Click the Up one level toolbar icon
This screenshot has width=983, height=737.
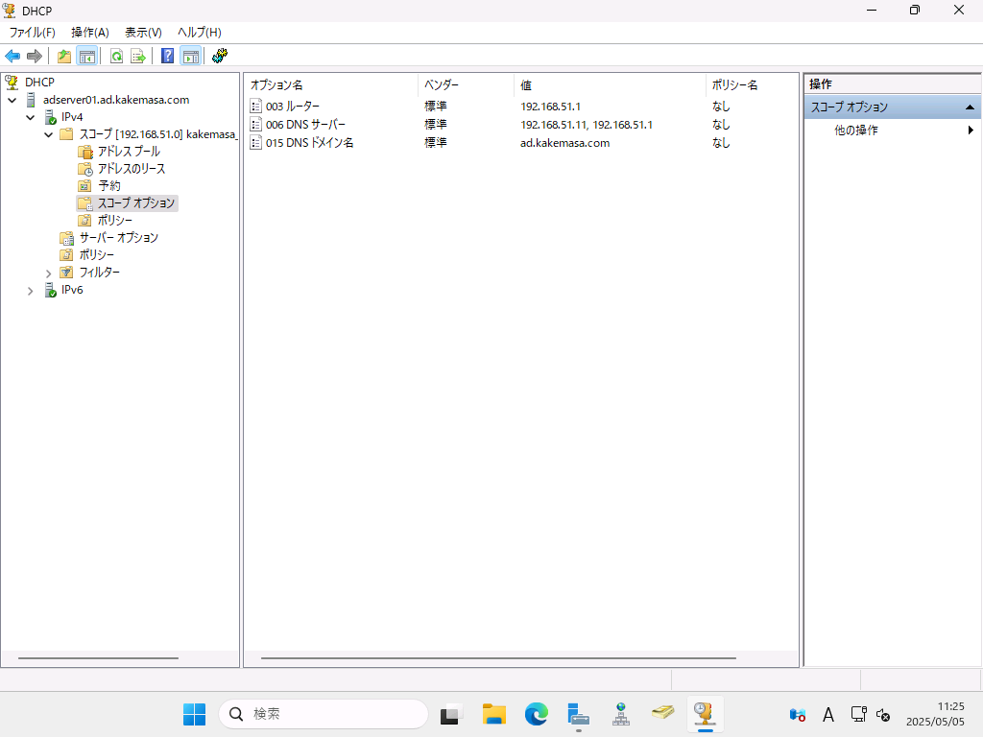click(64, 57)
